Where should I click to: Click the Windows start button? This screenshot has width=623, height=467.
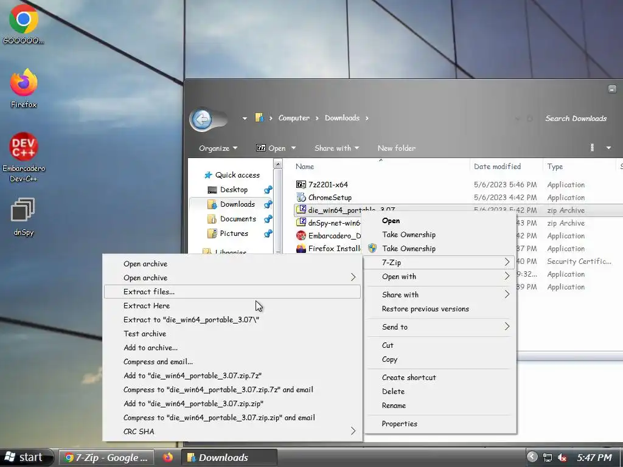click(26, 457)
